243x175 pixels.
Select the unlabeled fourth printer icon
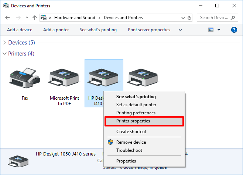pyautogui.click(x=142, y=77)
